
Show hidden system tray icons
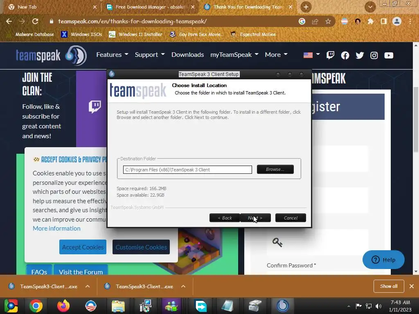(x=349, y=306)
